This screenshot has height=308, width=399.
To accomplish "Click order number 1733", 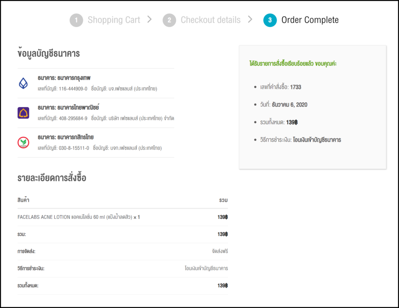I will [295, 87].
